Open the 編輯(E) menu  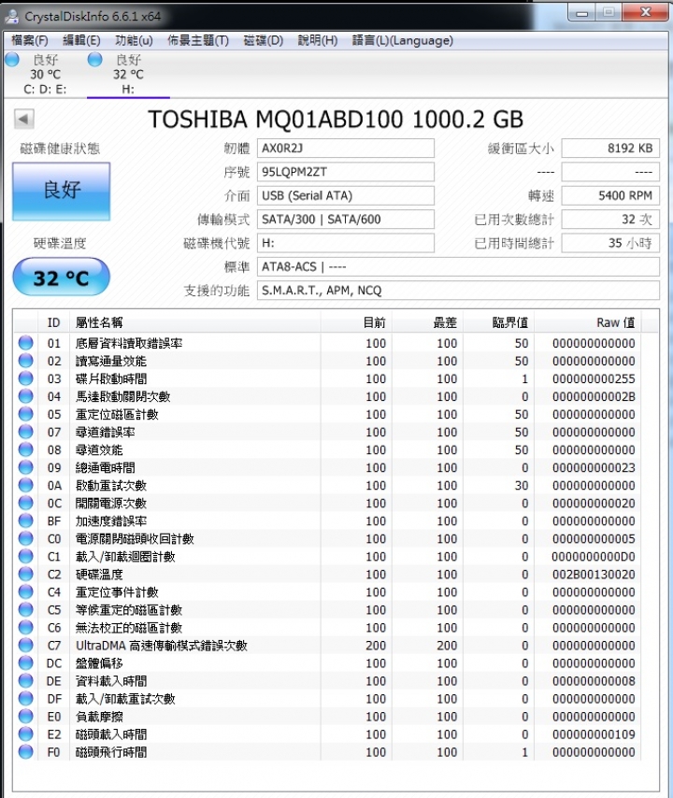(x=81, y=40)
